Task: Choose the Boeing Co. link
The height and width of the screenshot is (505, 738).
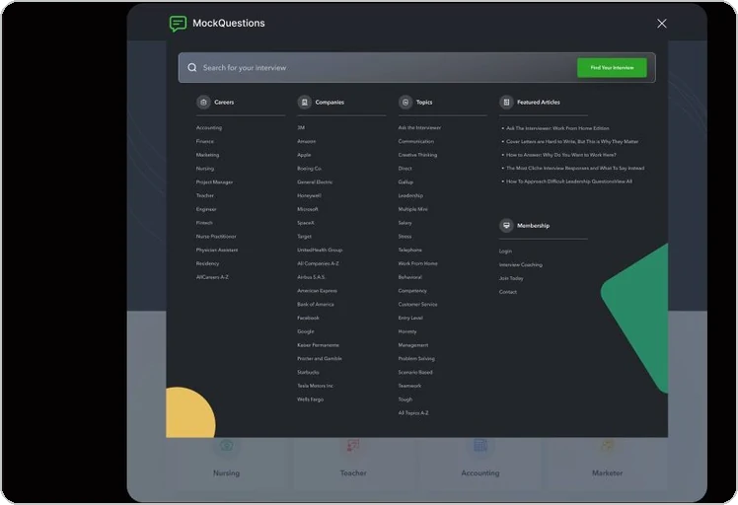Action: (x=309, y=169)
